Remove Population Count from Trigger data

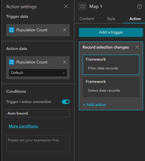(x=65, y=30)
